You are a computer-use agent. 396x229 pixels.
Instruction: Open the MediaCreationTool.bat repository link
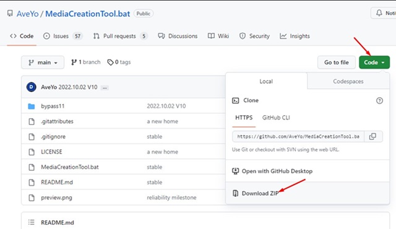[x=88, y=14]
